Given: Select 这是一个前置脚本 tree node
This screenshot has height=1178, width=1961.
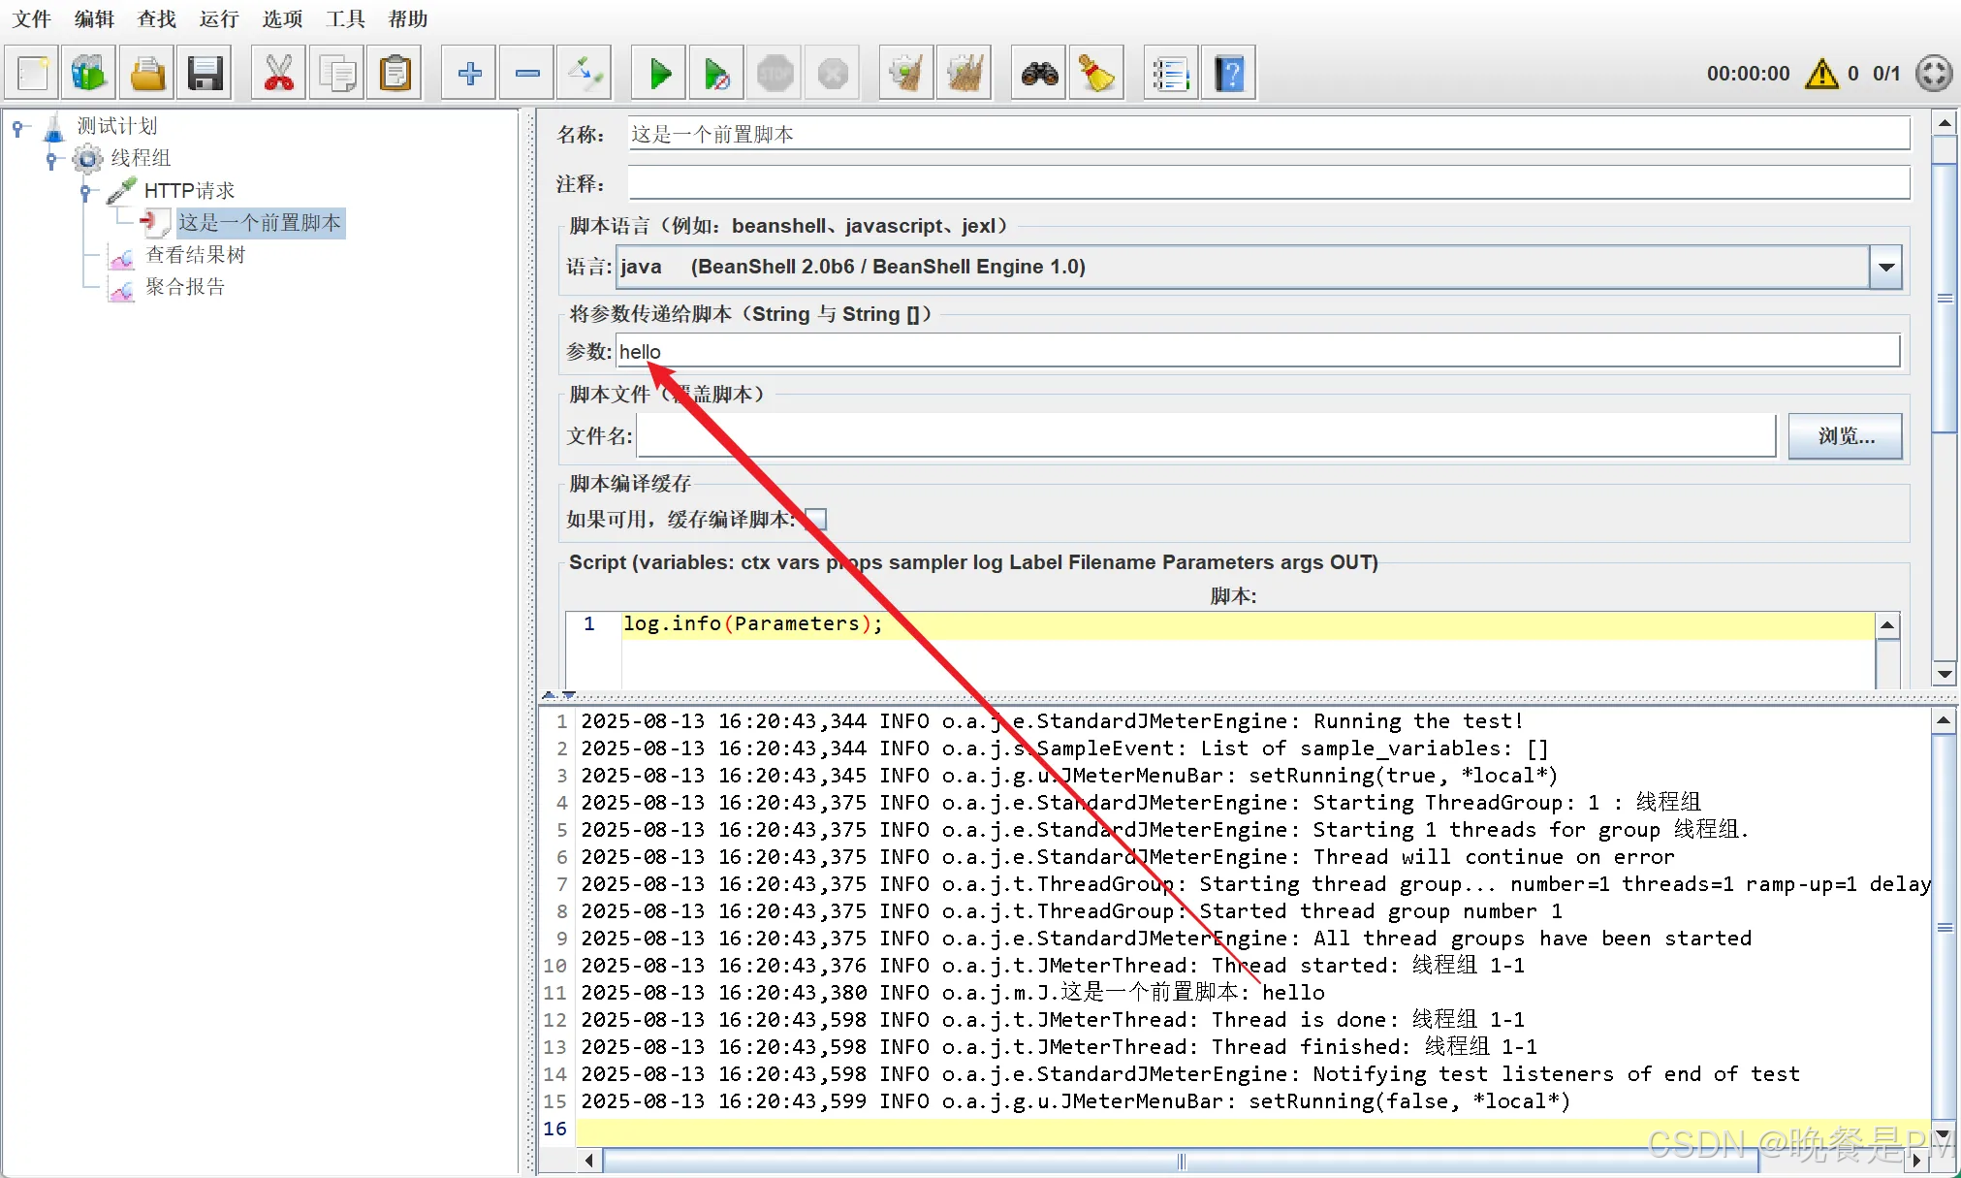Looking at the screenshot, I should coord(260,223).
